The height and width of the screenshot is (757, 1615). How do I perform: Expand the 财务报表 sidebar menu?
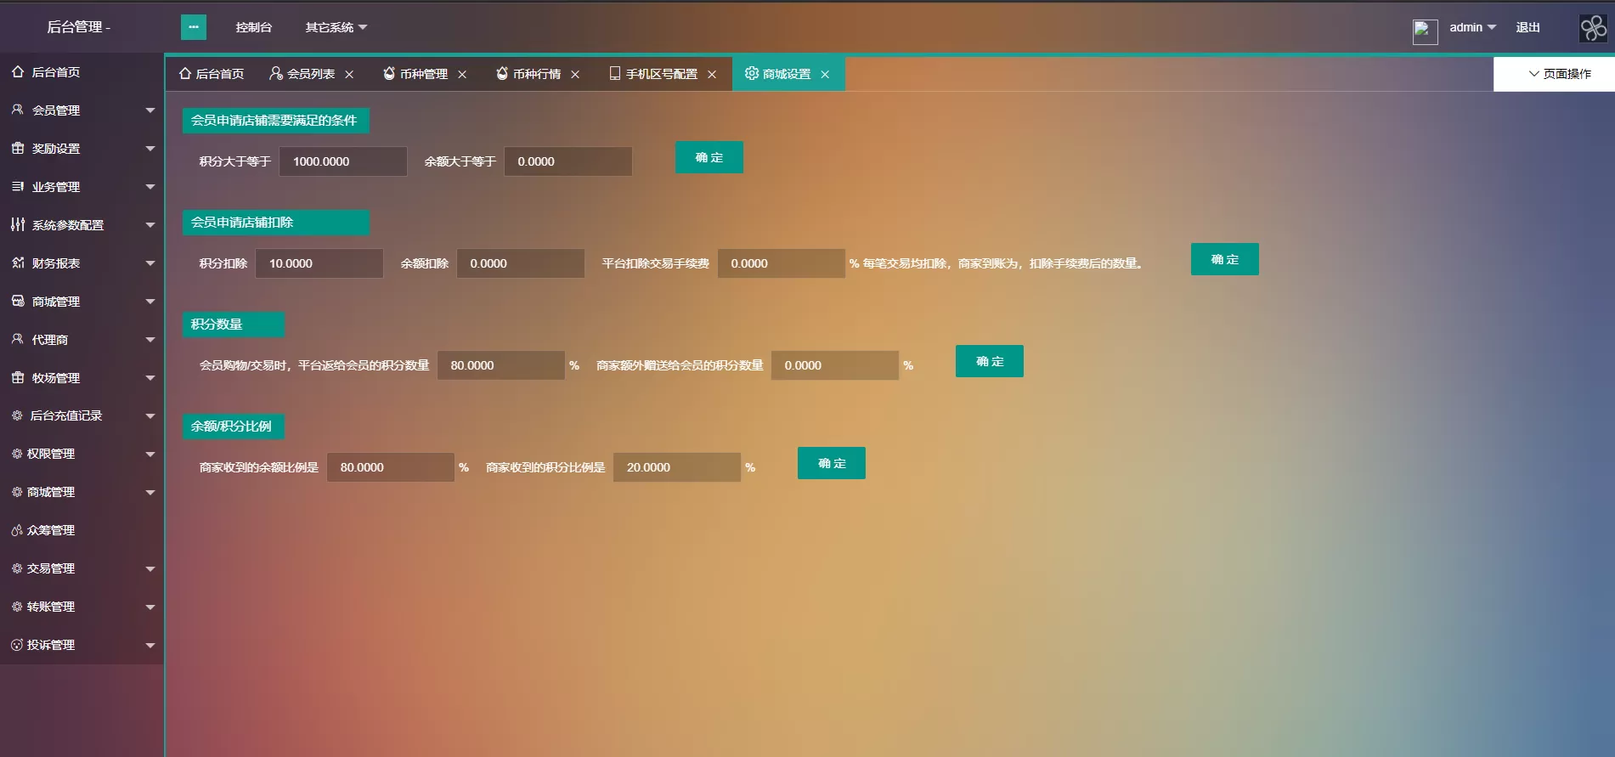click(82, 263)
